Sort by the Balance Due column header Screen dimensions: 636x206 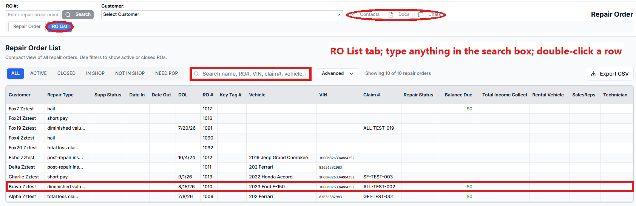coord(458,95)
